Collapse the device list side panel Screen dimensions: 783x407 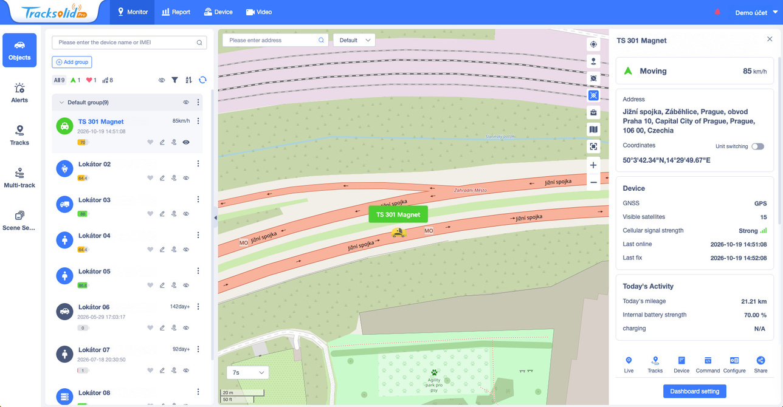[215, 217]
